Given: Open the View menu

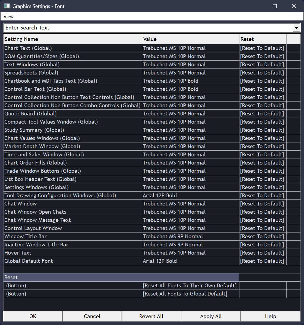Looking at the screenshot, I should [8, 17].
